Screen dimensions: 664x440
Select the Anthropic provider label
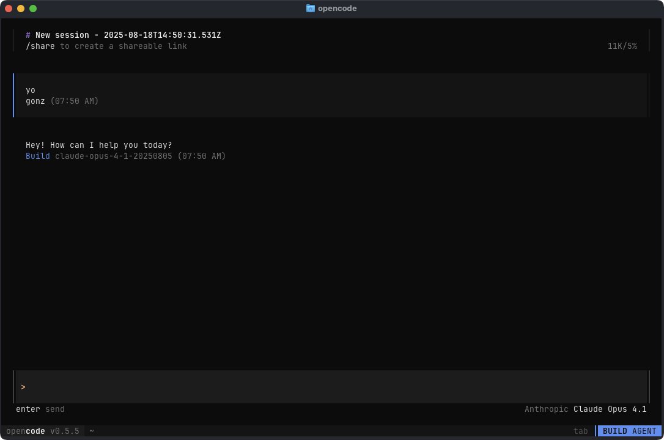(546, 409)
